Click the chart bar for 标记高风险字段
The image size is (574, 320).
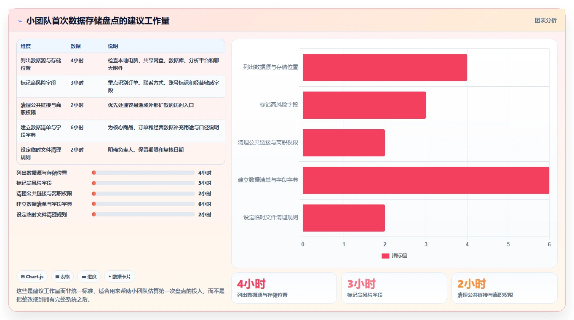pyautogui.click(x=364, y=105)
